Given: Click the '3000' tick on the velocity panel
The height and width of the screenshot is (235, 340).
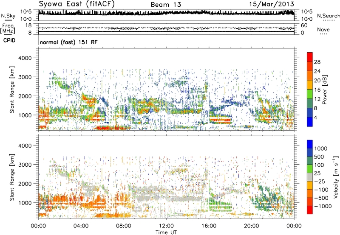Looking at the screenshot, I should (x=25, y=165).
